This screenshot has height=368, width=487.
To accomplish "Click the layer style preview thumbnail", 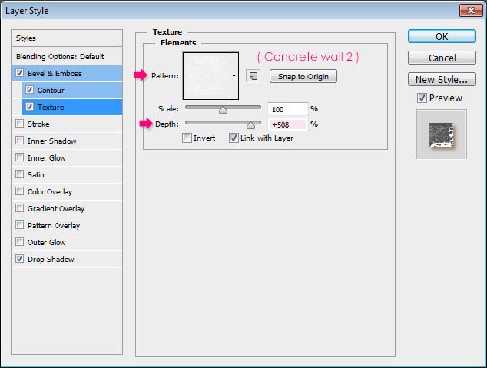I will pyautogui.click(x=442, y=134).
